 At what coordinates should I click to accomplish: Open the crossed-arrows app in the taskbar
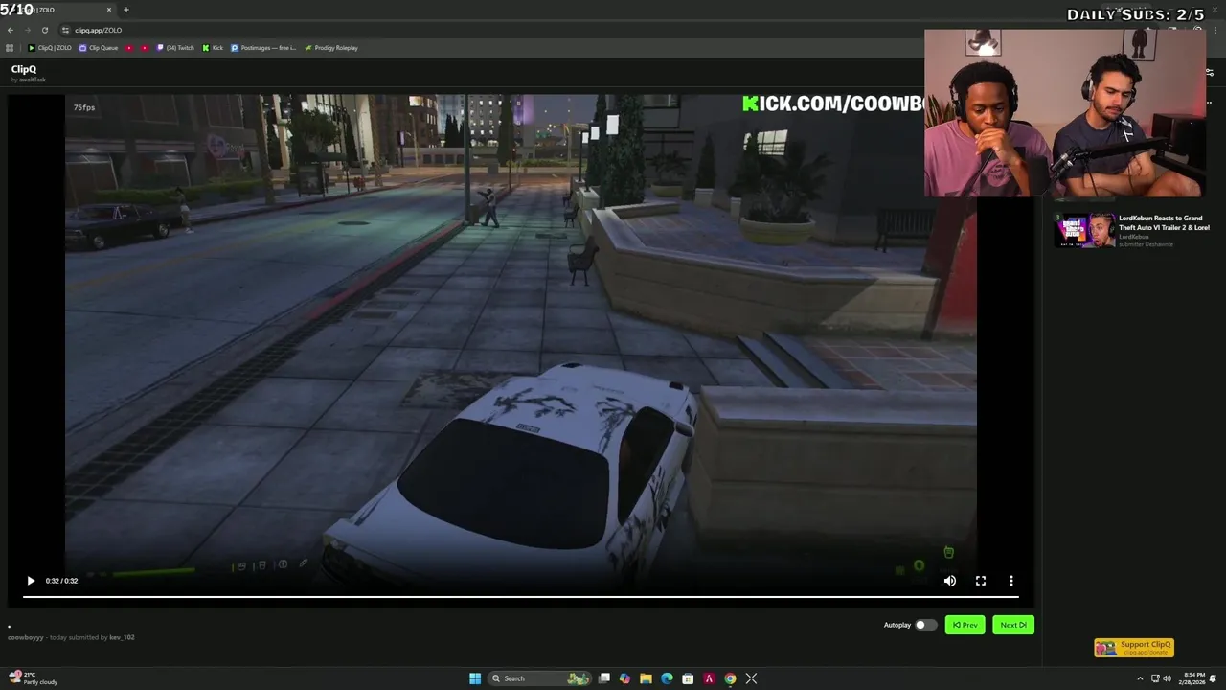pyautogui.click(x=751, y=678)
